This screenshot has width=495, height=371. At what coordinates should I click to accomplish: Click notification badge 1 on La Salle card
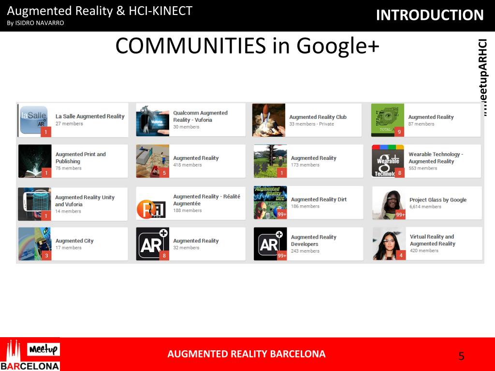(x=46, y=132)
